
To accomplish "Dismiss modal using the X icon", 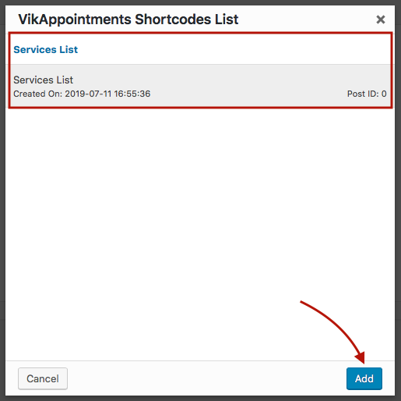I will click(x=381, y=20).
